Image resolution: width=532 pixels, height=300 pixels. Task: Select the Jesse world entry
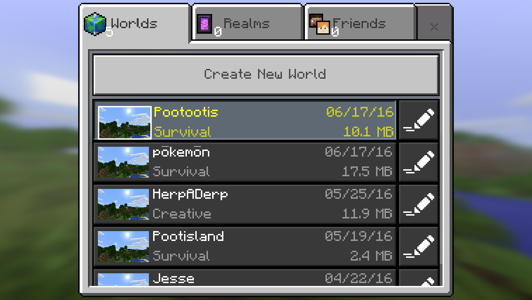[245, 277]
